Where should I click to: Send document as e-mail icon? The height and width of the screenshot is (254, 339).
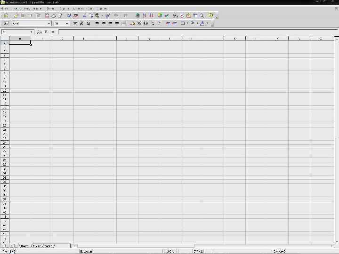tap(30, 16)
